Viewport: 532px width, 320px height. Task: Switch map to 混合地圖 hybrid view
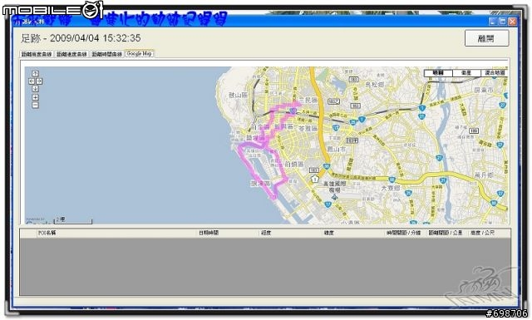tap(495, 72)
